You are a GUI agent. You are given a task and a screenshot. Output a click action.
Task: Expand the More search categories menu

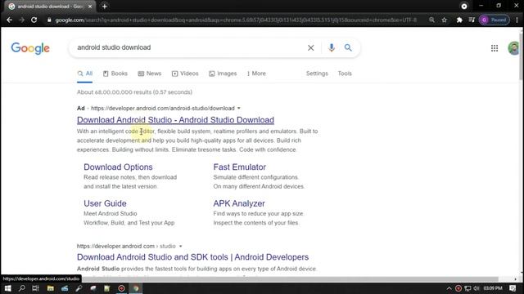(x=256, y=73)
